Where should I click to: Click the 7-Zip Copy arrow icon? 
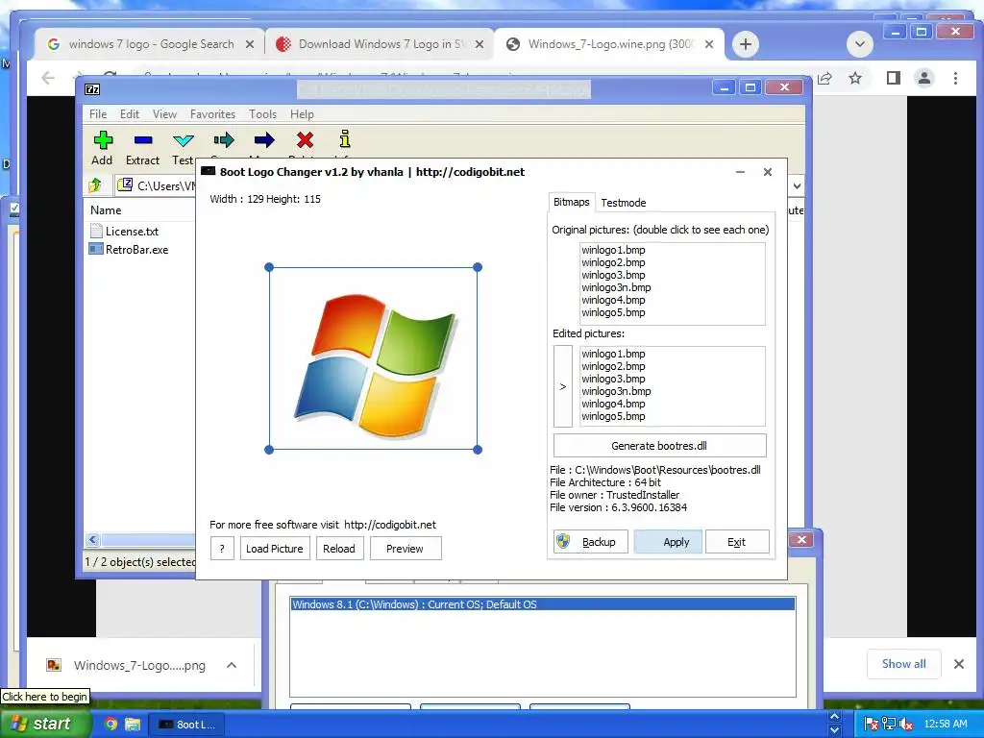223,140
